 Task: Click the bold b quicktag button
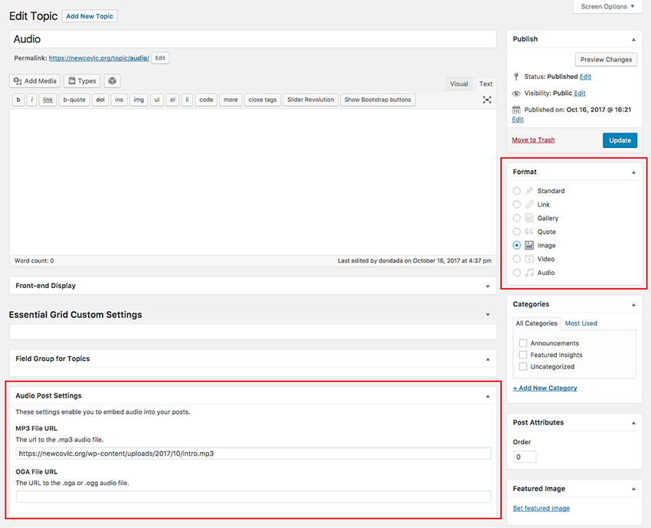pos(18,100)
